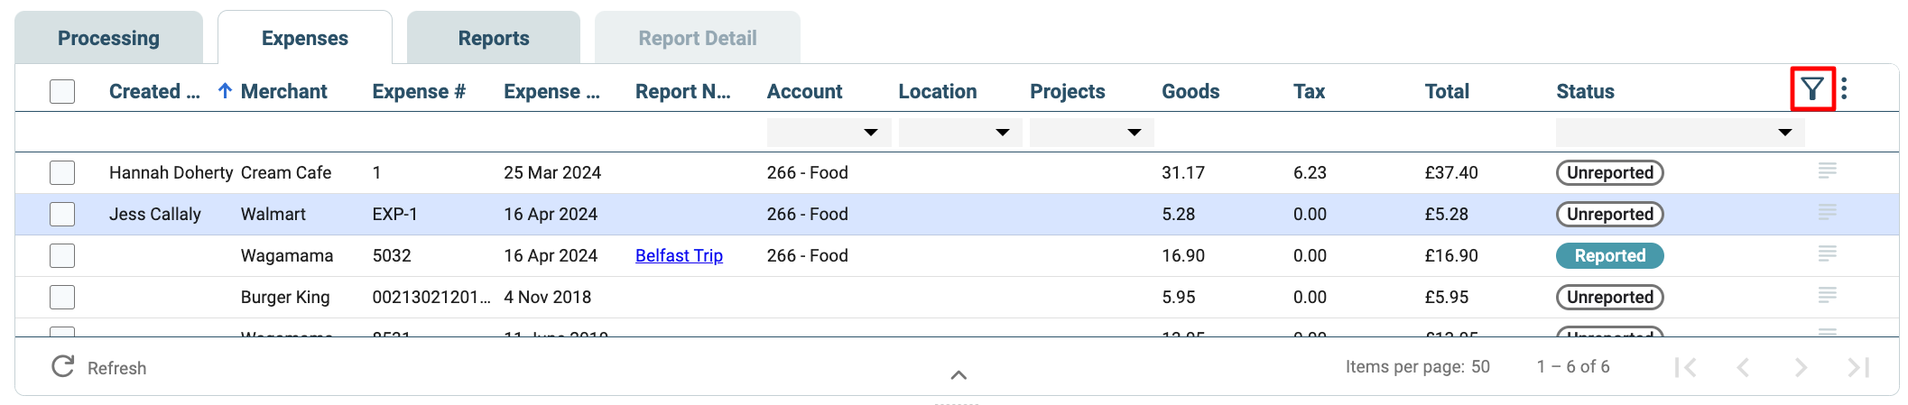Open details icon for Burger King row
The image size is (1908, 405).
(x=1828, y=295)
